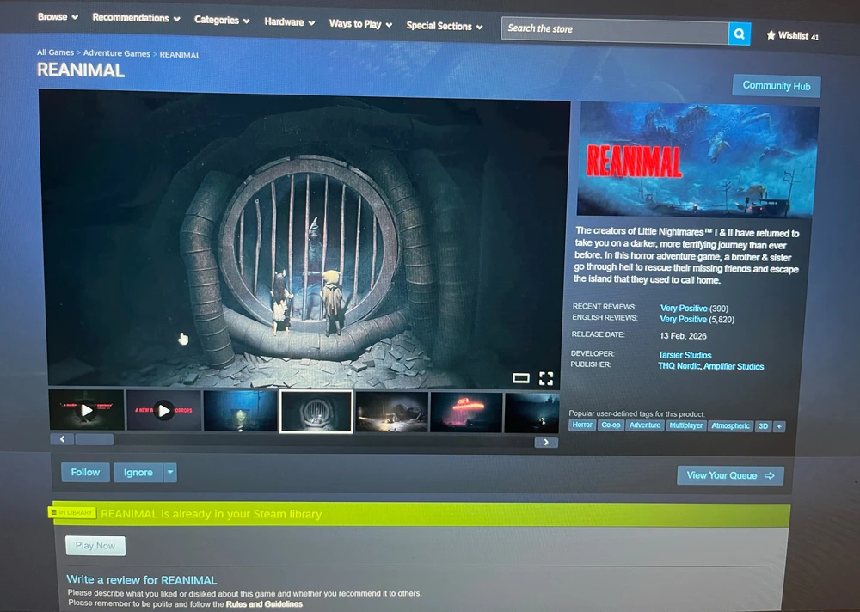The height and width of the screenshot is (612, 860).
Task: Select the thumbnail with red neon sign
Action: [x=466, y=413]
